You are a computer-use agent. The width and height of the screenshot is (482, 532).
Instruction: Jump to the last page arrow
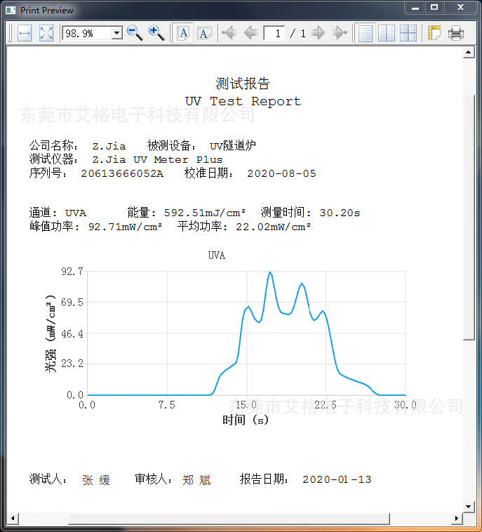coord(340,33)
